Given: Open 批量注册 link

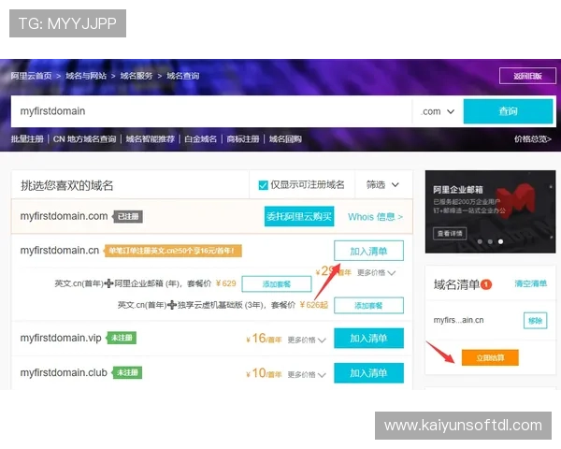Looking at the screenshot, I should (27, 139).
